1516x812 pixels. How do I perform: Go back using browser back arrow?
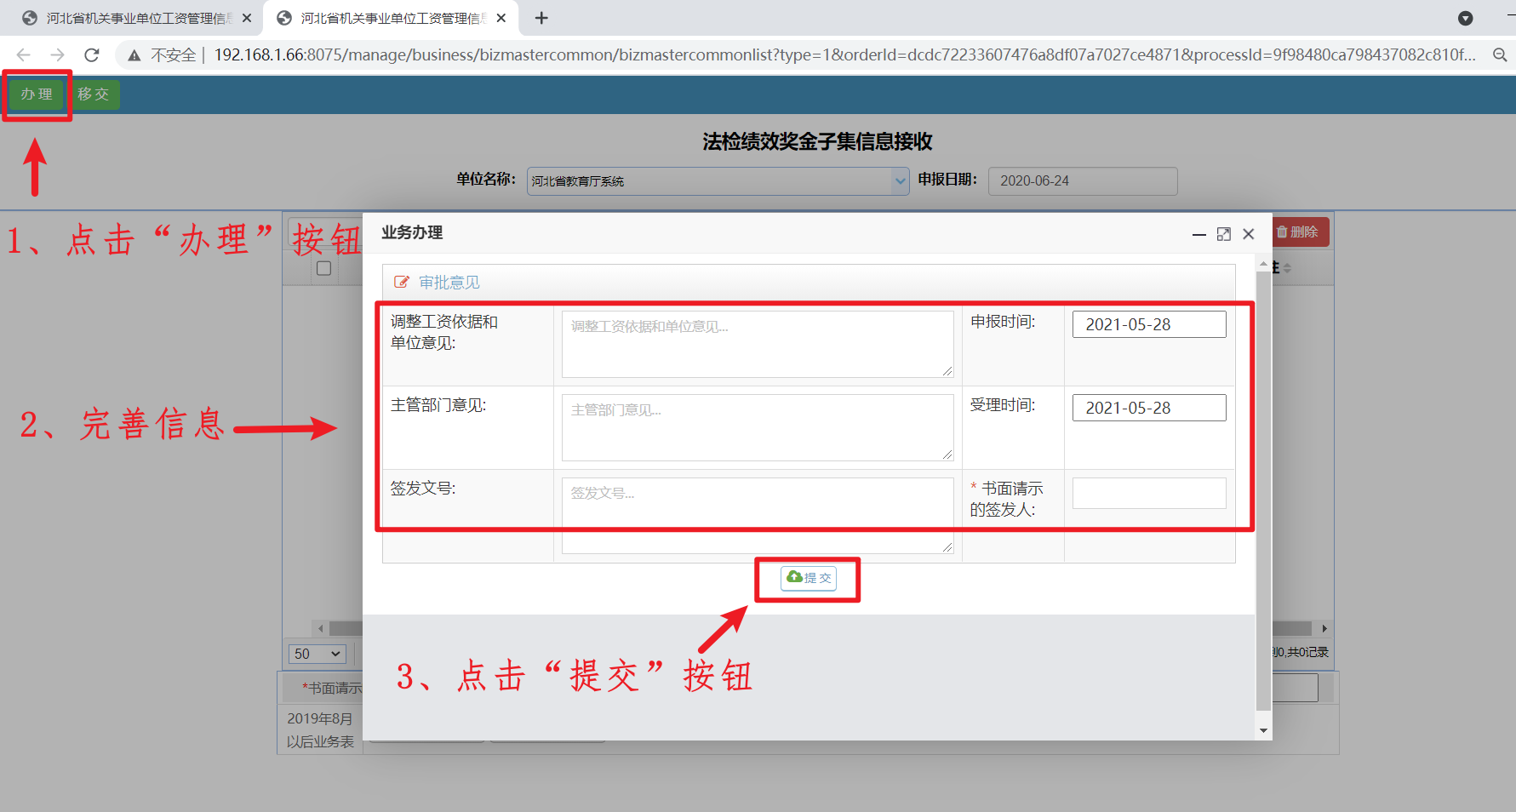click(x=23, y=55)
